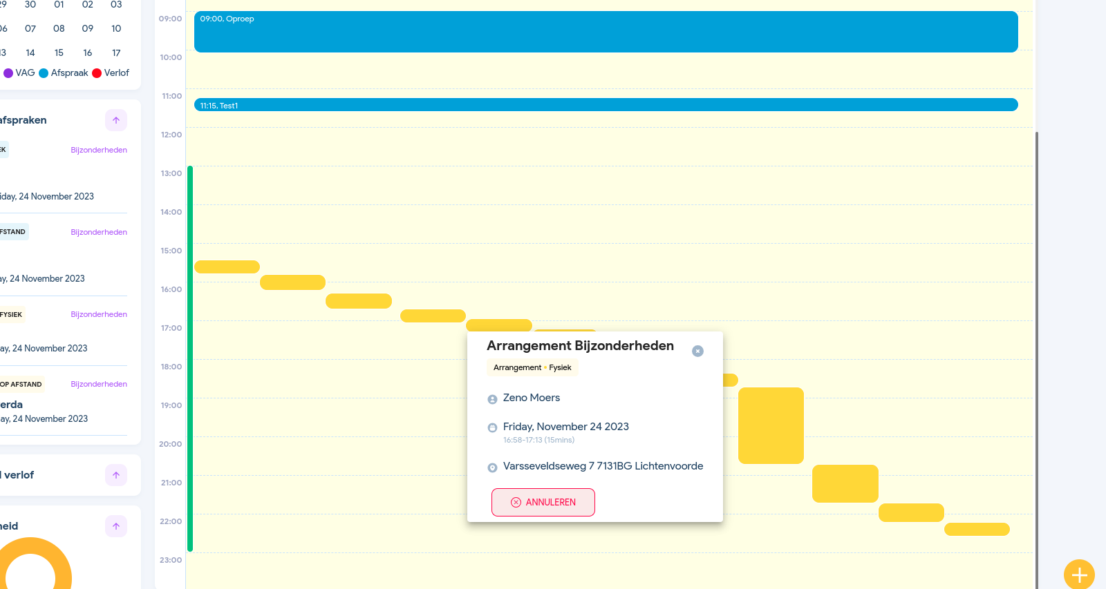
Task: Select day 09 in the mini calendar
Action: 88,28
